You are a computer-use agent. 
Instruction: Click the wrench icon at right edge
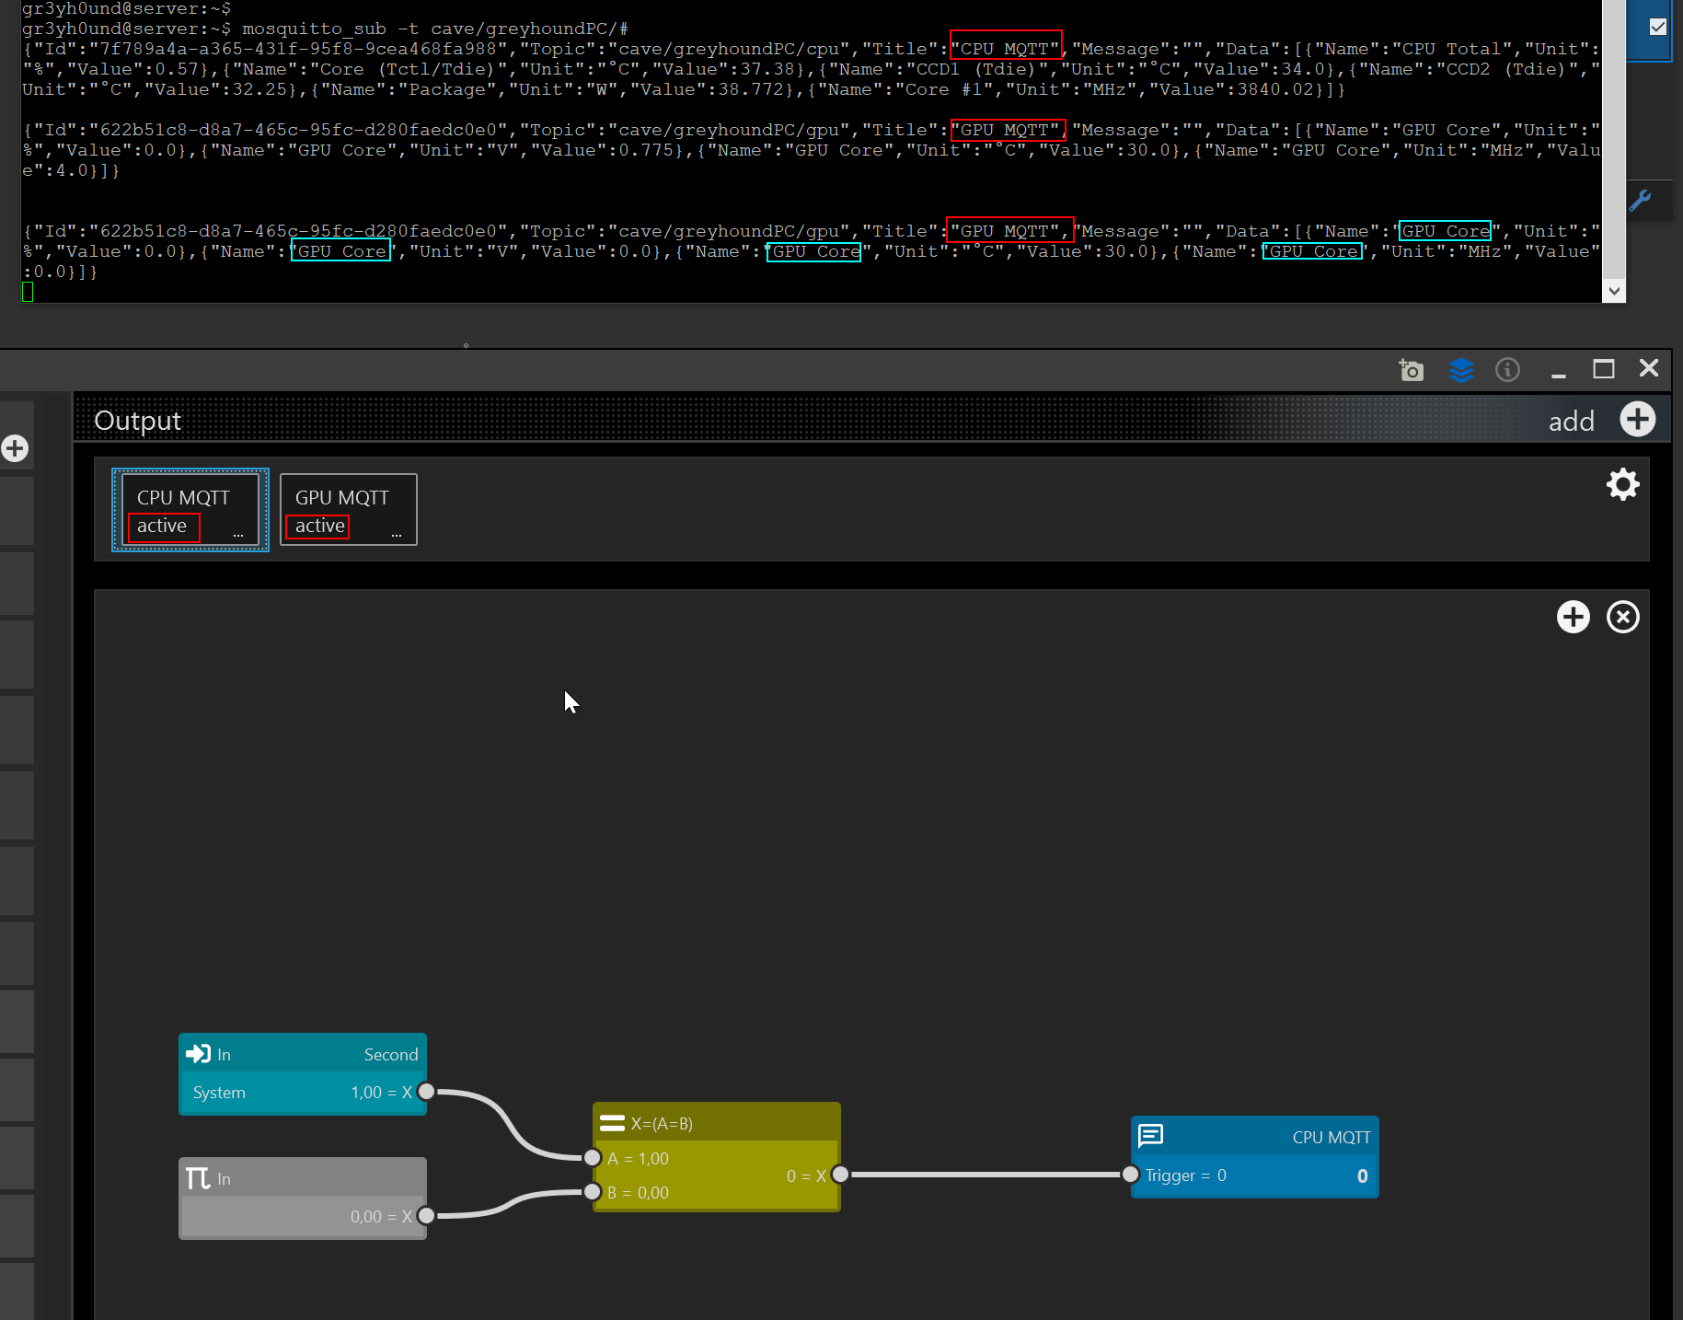(1640, 201)
